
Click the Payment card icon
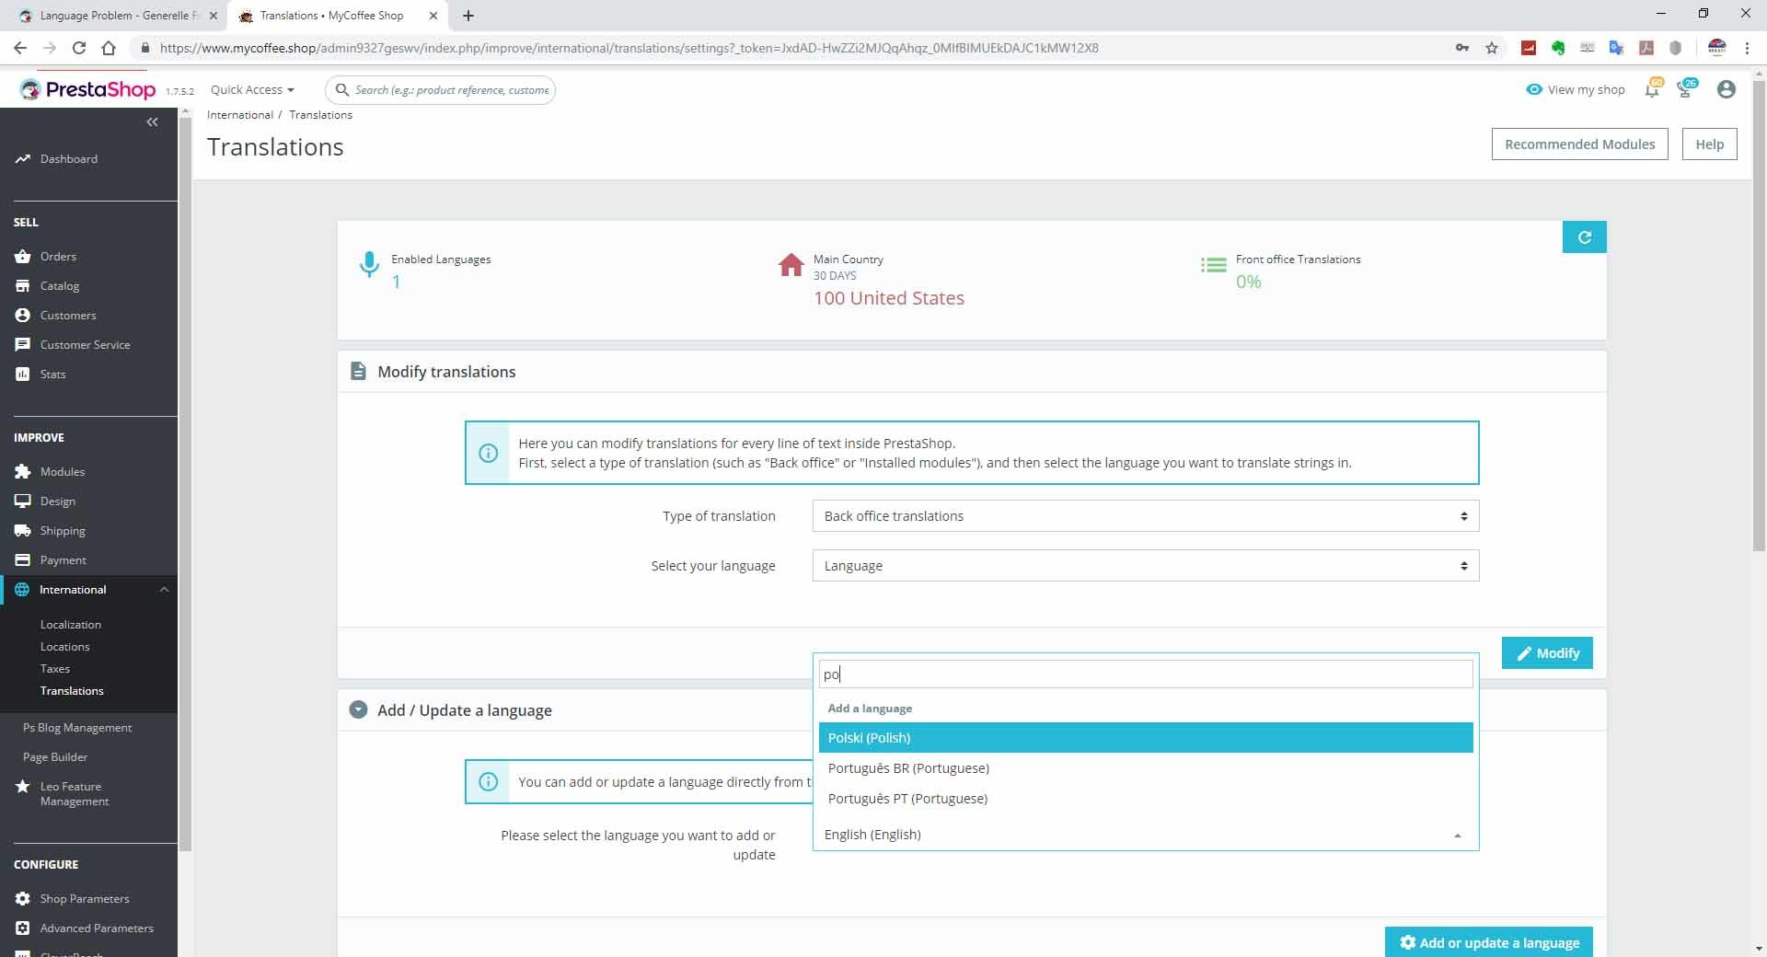pos(23,560)
